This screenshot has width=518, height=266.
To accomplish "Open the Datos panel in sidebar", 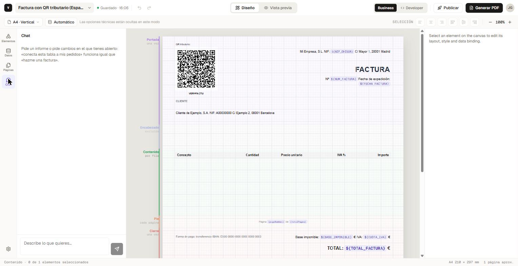I will point(8,53).
